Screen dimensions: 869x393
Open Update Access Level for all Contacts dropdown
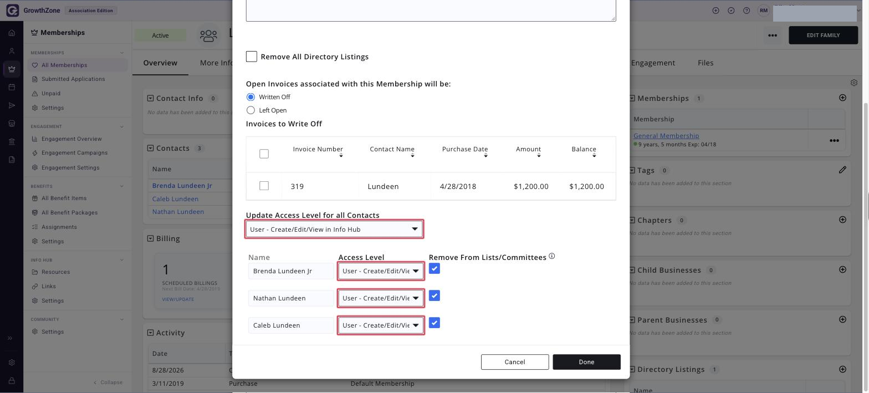coord(334,229)
